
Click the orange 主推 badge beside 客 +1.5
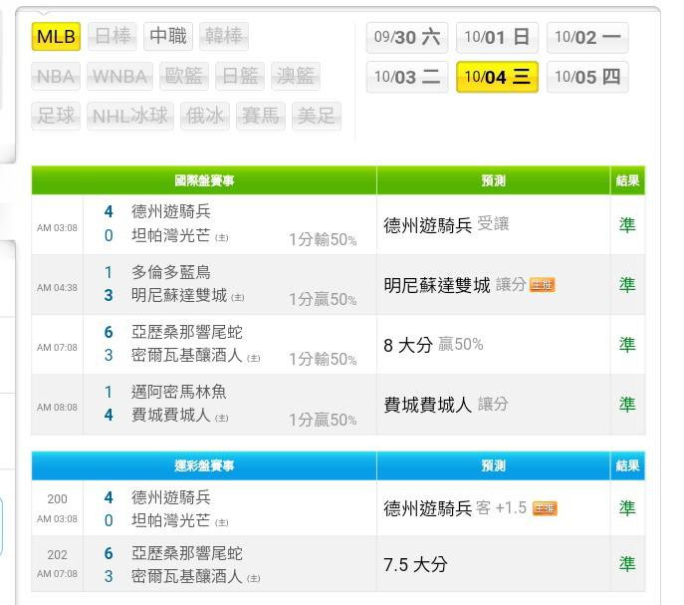pyautogui.click(x=545, y=508)
